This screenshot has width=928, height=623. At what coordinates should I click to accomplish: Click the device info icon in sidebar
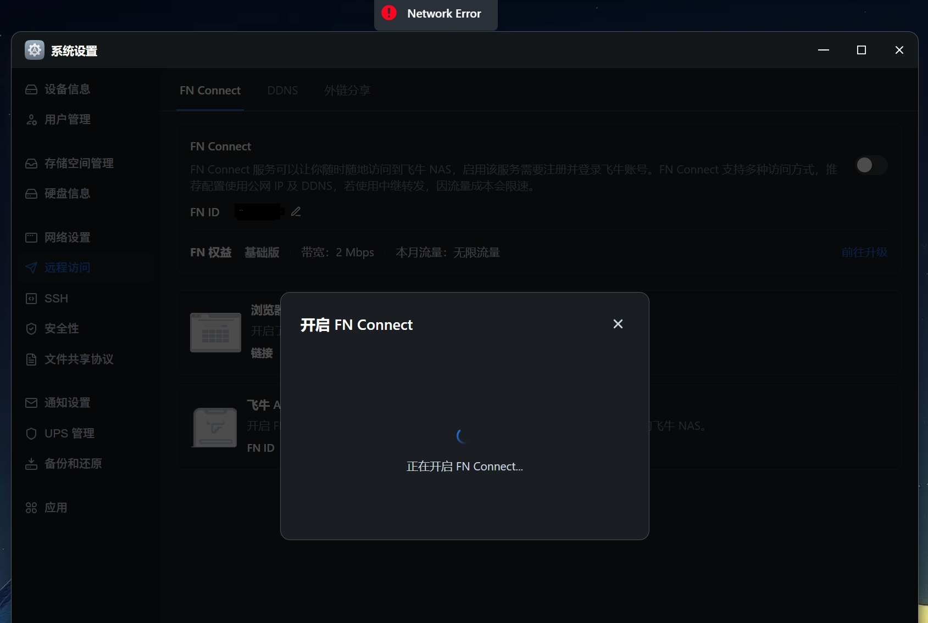pyautogui.click(x=31, y=89)
